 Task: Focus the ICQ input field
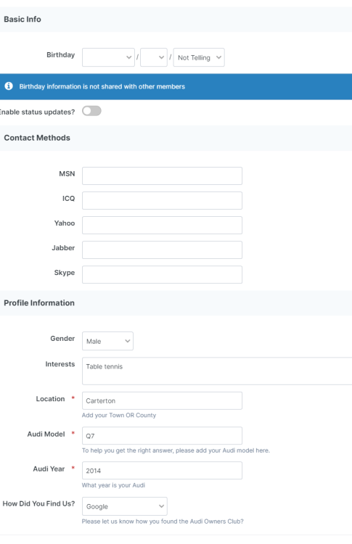[162, 200]
